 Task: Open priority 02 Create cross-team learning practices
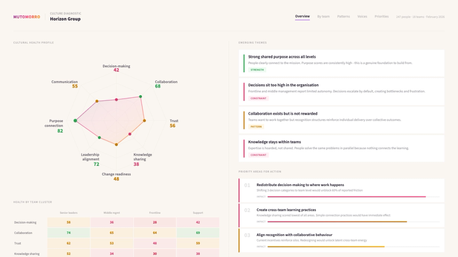coord(342,215)
